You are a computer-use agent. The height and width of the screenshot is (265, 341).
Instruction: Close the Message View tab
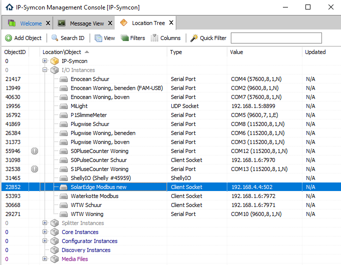click(x=110, y=23)
